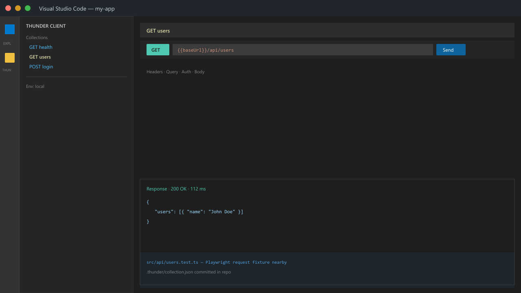Minimize window with yellow button

[18, 8]
